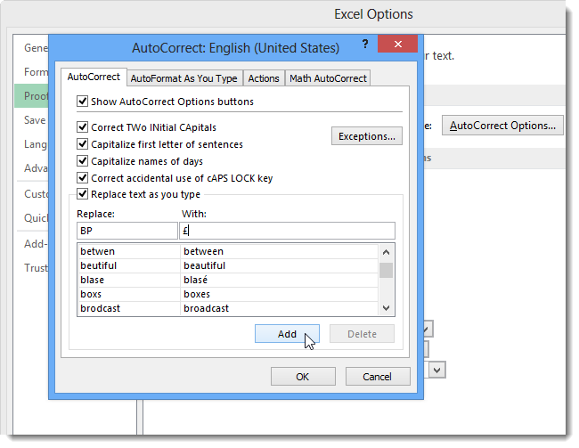Cancel the AutoCorrect dialog
The width and height of the screenshot is (579, 448).
(377, 377)
